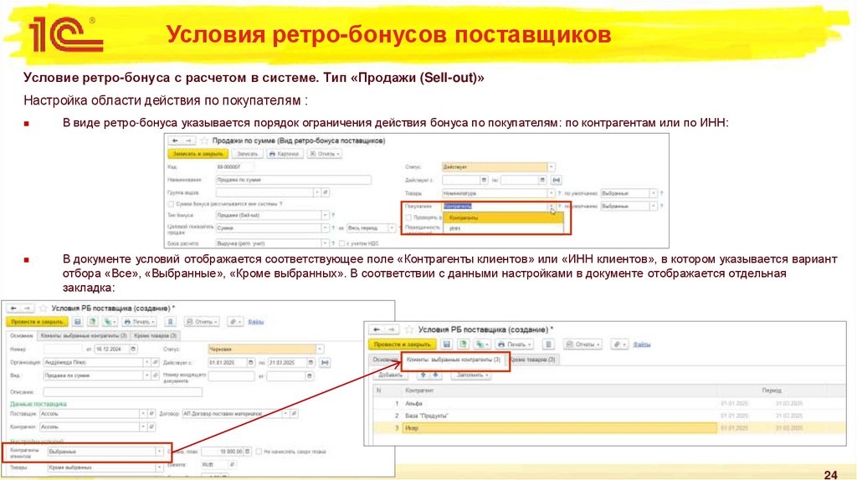Viewport: 857px width, 480px height.
Task: Open calendar for 'по' end date, top form
Action: (541, 180)
